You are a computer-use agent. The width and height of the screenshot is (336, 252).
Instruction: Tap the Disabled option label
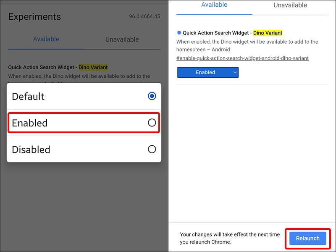(31, 150)
